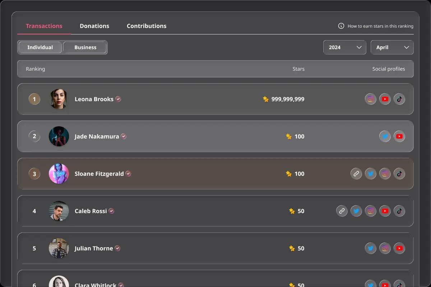This screenshot has height=287, width=431.
Task: Open the April month dropdown
Action: coord(392,47)
